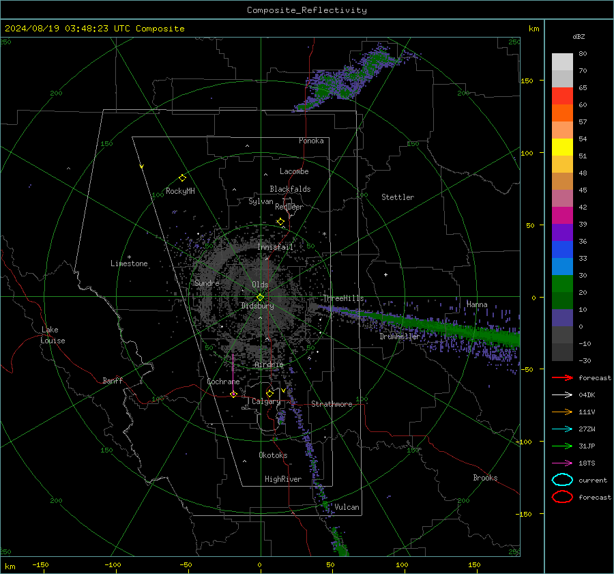Screen dimensions: 614x574
Task: Click the yellow diamond marker near Cochrane
Action: (233, 394)
